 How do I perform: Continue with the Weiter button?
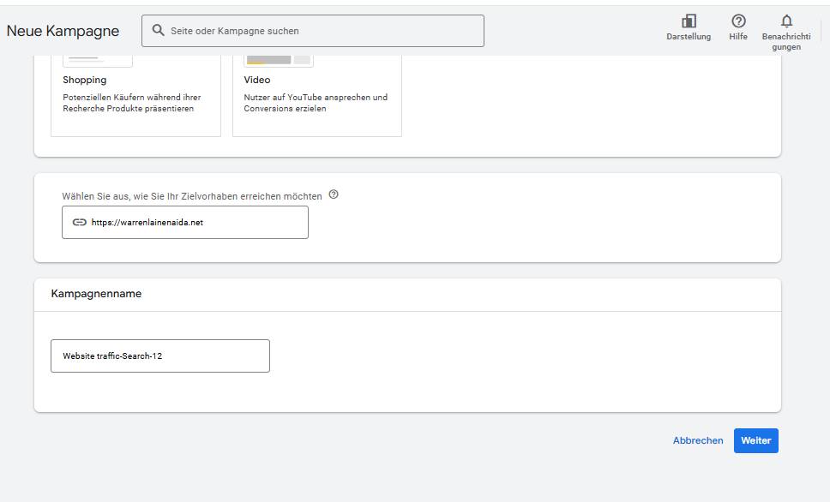coord(756,440)
